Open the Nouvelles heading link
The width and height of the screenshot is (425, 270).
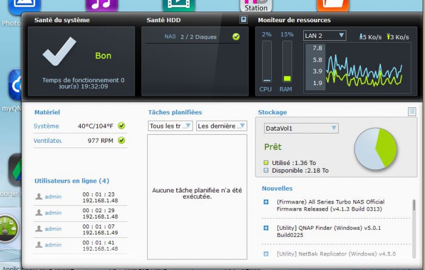[x=277, y=188]
